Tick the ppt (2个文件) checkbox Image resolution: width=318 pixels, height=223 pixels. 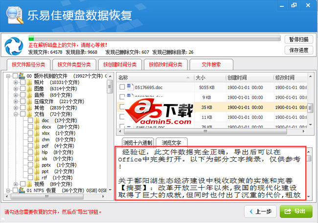[x=30, y=171]
